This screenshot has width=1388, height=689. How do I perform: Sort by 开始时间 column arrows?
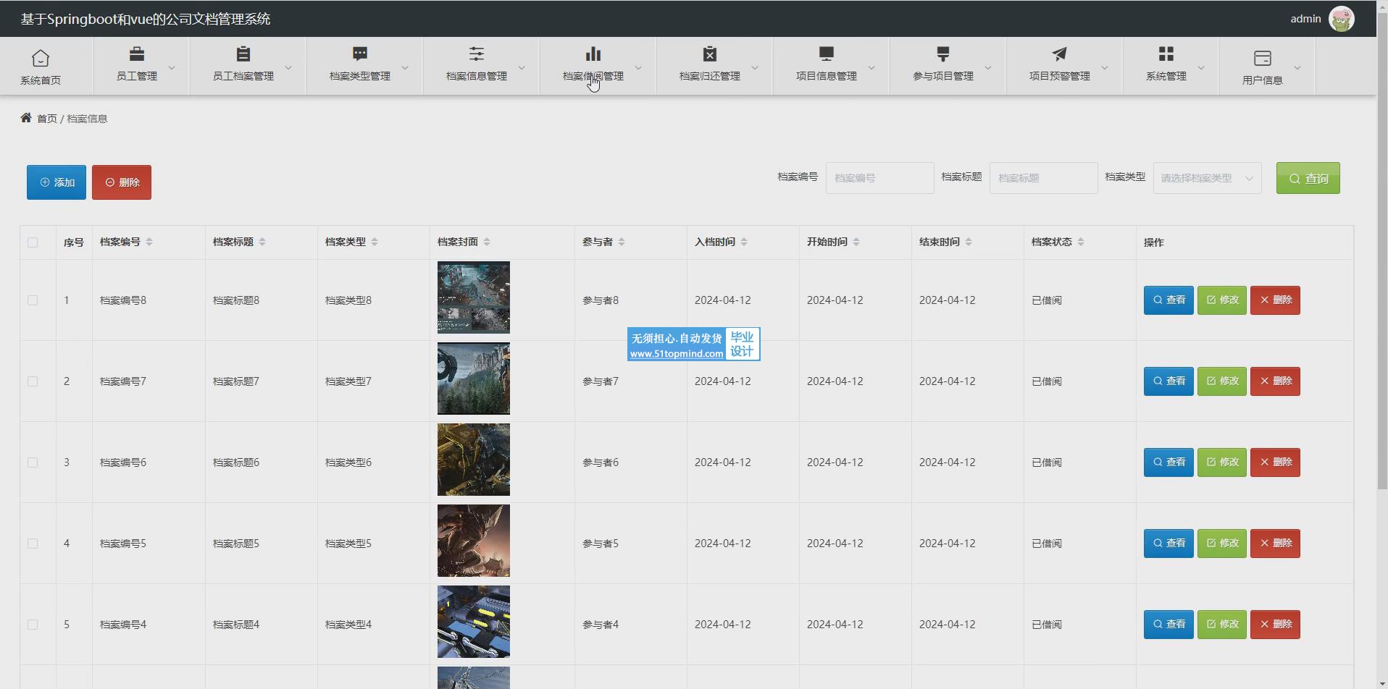[856, 242]
